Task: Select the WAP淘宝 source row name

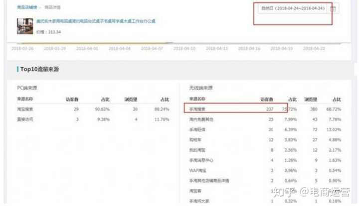Action: [x=198, y=170]
